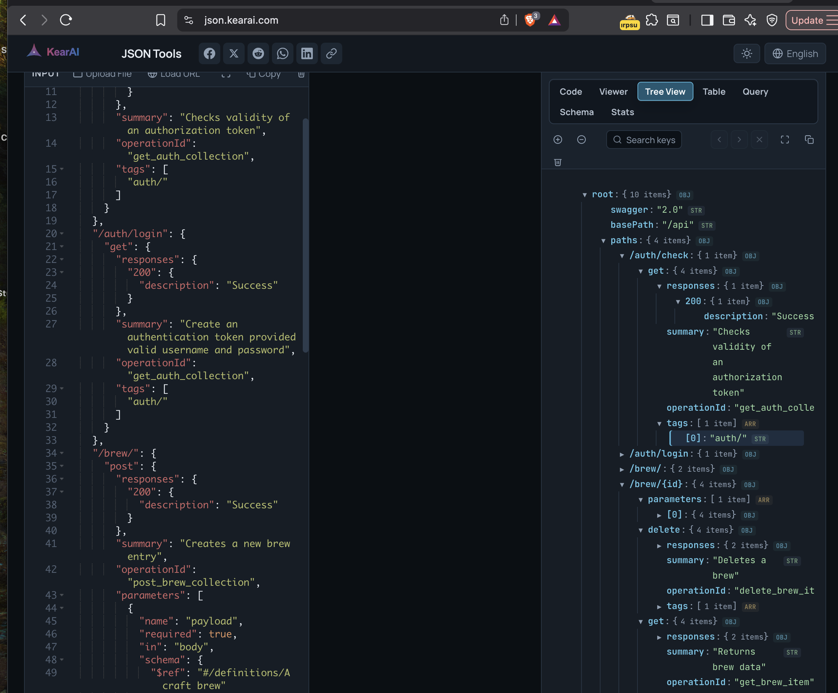
Task: Open Brave Wallet icon
Action: pos(729,20)
